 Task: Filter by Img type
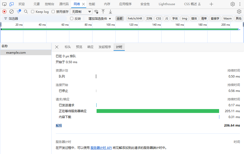[185, 19]
